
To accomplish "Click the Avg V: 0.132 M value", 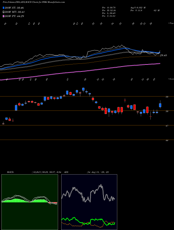I will (x=138, y=8).
